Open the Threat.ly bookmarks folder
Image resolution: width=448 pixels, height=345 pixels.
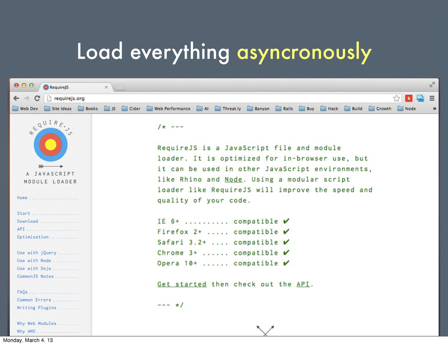(228, 109)
